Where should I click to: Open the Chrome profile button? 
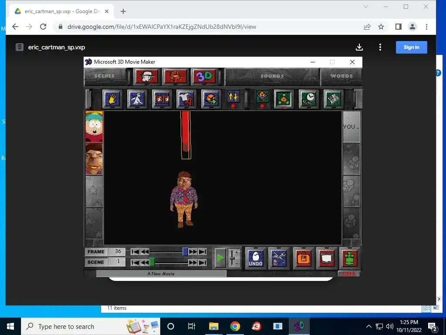[x=412, y=27]
